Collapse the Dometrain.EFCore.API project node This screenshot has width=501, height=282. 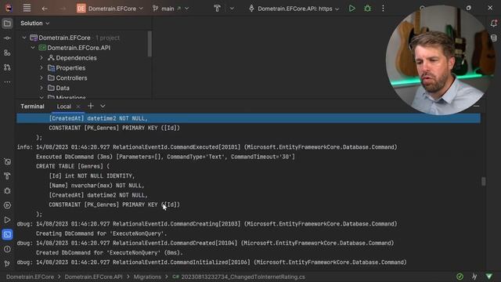(x=33, y=48)
